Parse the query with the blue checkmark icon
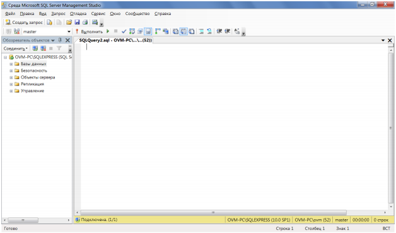The width and height of the screenshot is (396, 233). click(x=124, y=31)
